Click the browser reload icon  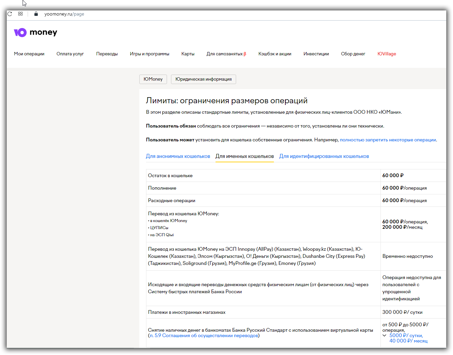(x=10, y=14)
